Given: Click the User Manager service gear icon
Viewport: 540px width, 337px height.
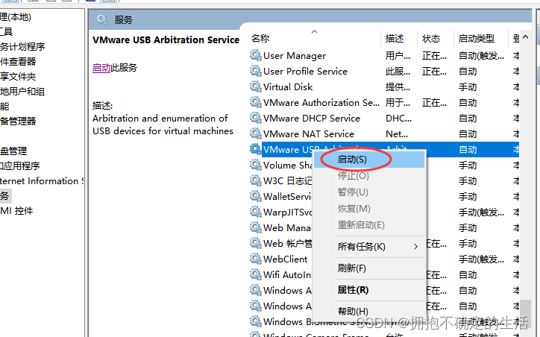Looking at the screenshot, I should tap(256, 55).
